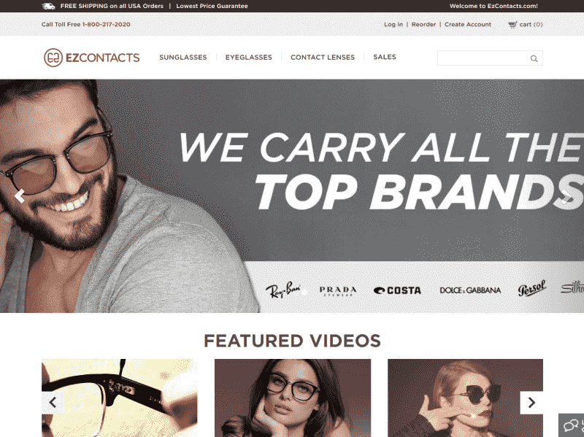
Task: Open the shopping cart icon
Action: click(512, 25)
